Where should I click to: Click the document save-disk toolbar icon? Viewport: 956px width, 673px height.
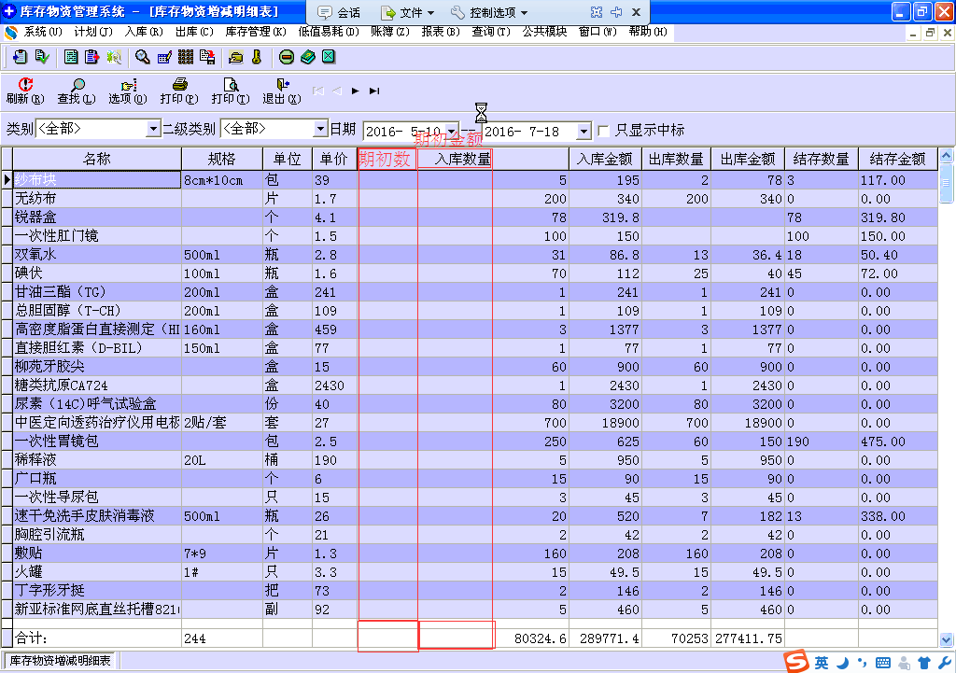pyautogui.click(x=207, y=57)
